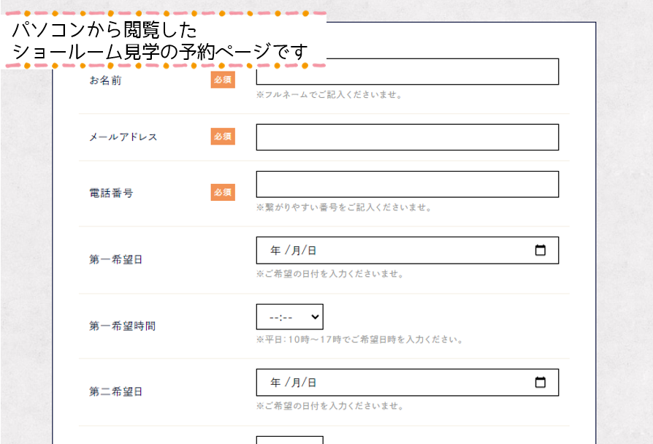
Task: Select the 月 segment in 第一希望日
Action: 296,250
